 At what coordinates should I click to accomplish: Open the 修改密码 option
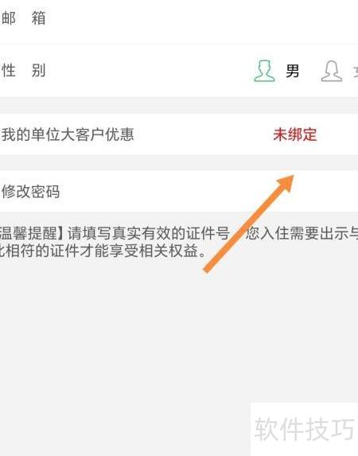[x=179, y=191]
